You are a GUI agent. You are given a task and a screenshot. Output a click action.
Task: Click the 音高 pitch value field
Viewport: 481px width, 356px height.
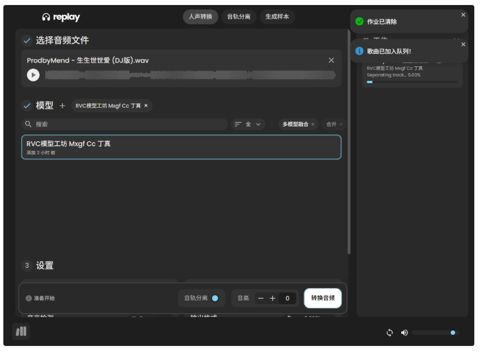287,299
